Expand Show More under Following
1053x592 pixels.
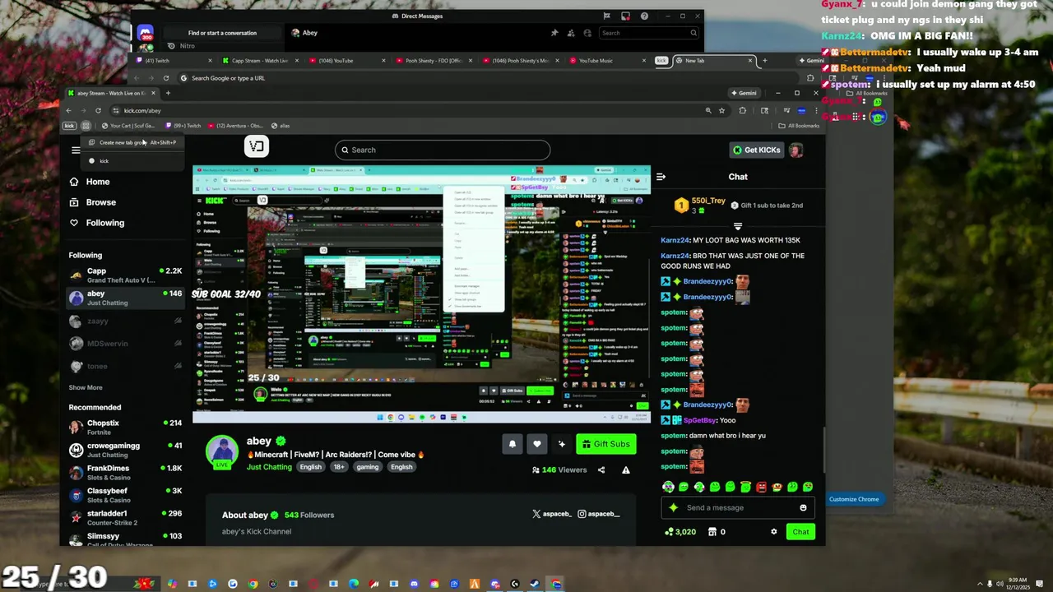(86, 387)
